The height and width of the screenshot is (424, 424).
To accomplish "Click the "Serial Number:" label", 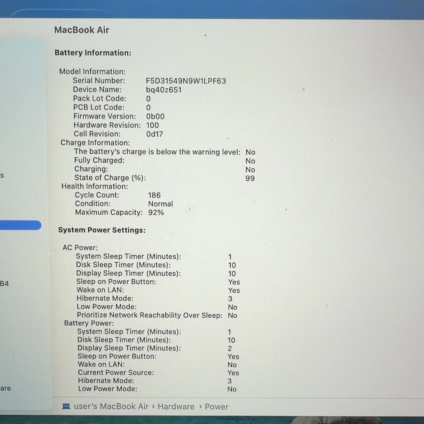I will tap(99, 81).
